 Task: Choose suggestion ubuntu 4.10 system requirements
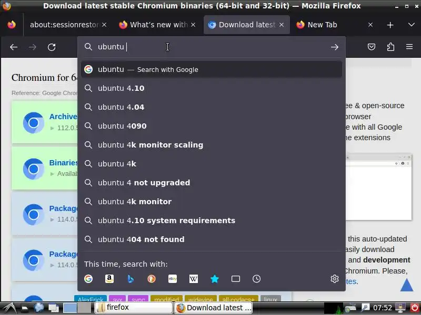pyautogui.click(x=212, y=220)
